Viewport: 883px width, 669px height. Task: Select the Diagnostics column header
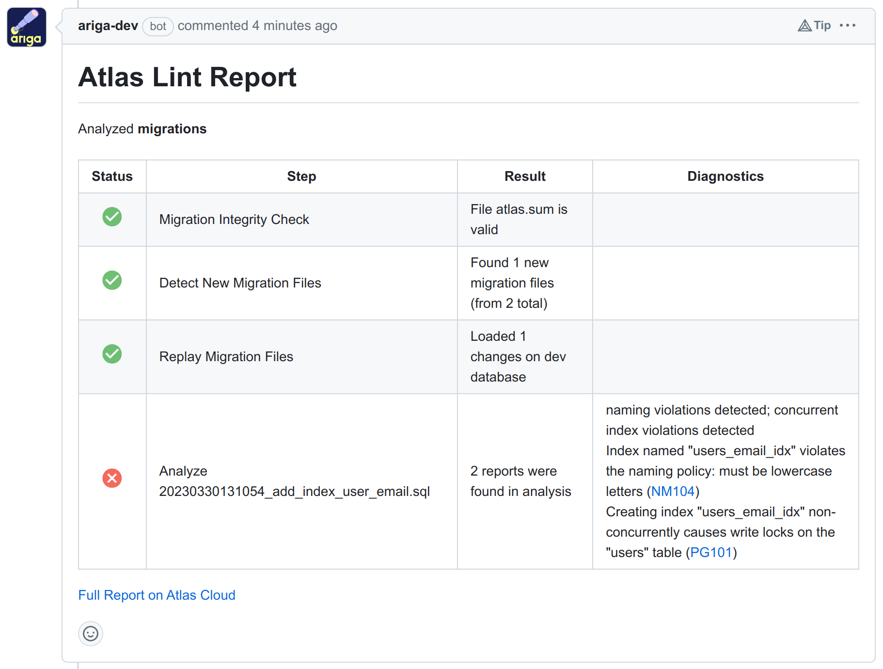point(725,176)
